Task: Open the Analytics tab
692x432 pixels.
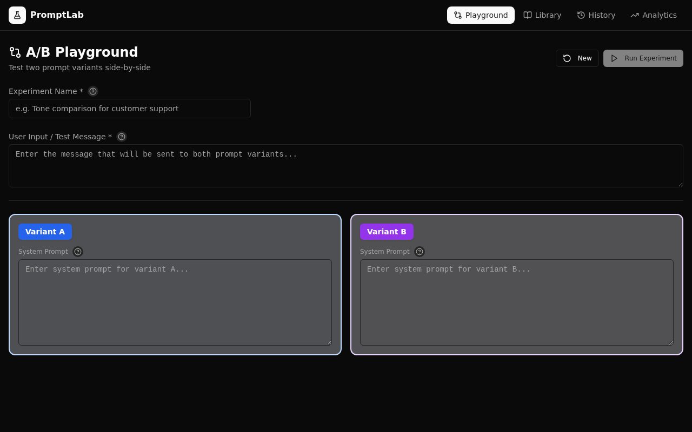Action: click(x=654, y=15)
